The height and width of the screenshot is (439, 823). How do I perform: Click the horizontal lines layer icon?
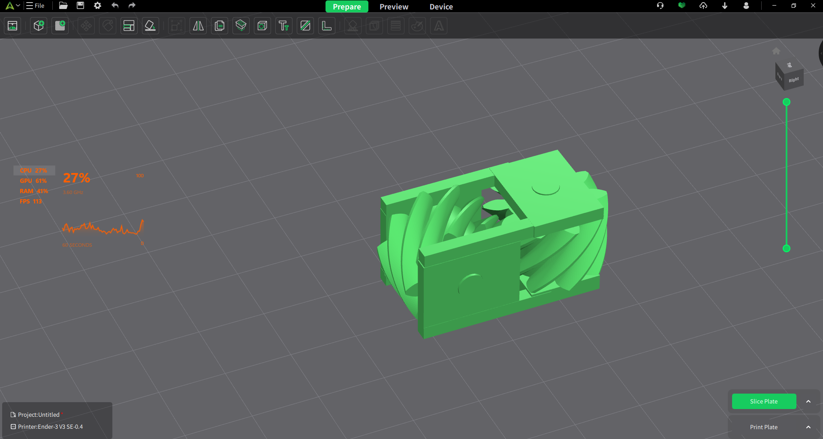click(396, 26)
